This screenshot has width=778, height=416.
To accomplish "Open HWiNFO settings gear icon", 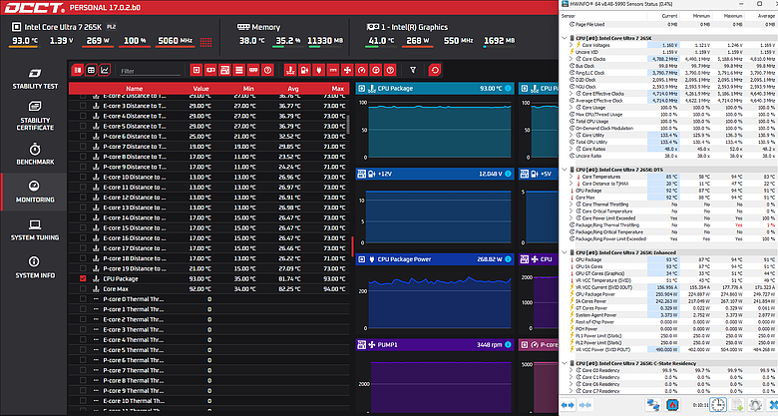I will coord(755,405).
